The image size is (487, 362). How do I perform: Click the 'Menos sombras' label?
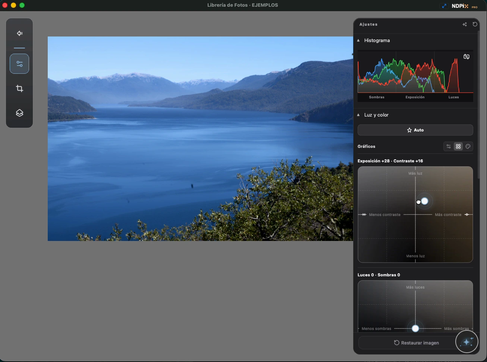(x=377, y=329)
